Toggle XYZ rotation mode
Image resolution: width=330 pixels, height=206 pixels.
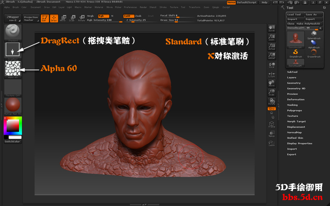272,109
